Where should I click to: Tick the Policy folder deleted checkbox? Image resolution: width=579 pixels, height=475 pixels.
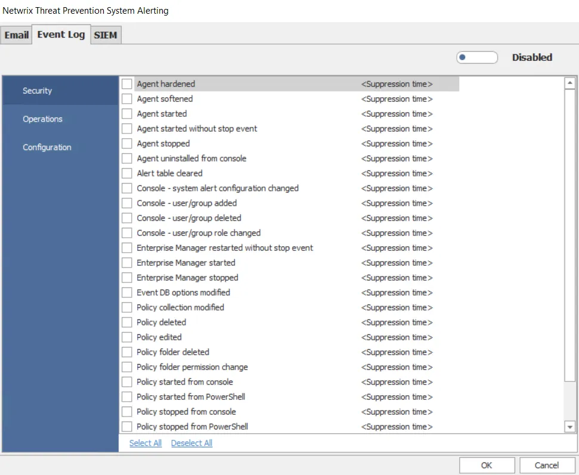126,352
